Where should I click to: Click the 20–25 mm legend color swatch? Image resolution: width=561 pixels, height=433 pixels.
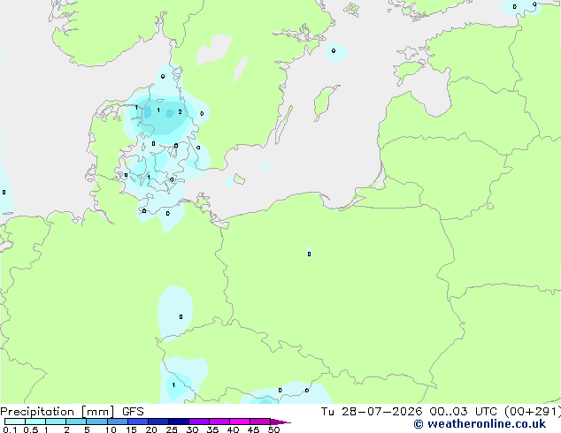pos(158,422)
